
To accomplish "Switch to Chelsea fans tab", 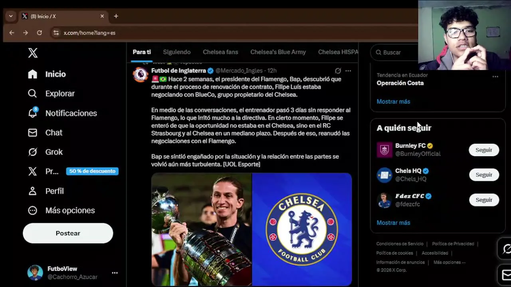I will click(220, 52).
